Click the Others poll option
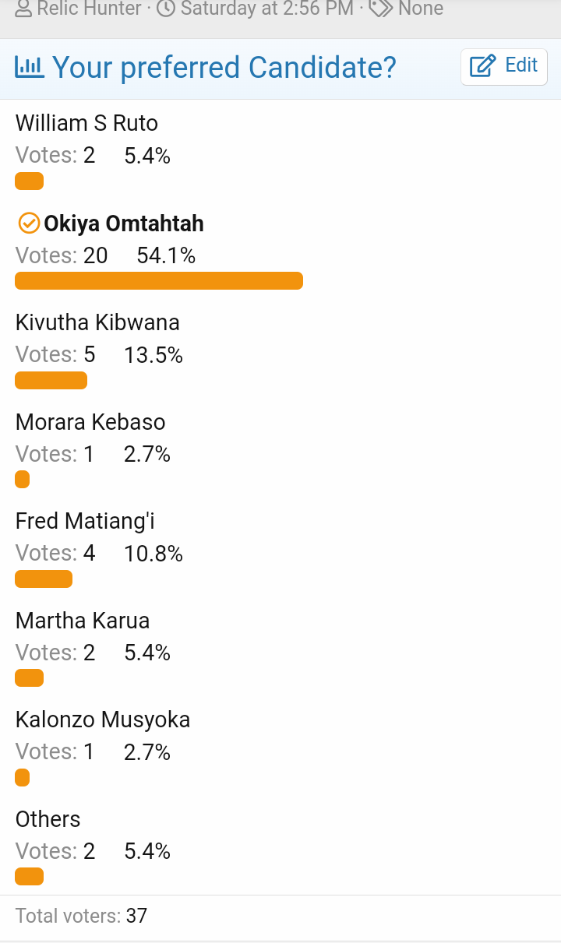Image resolution: width=561 pixels, height=943 pixels. click(48, 819)
